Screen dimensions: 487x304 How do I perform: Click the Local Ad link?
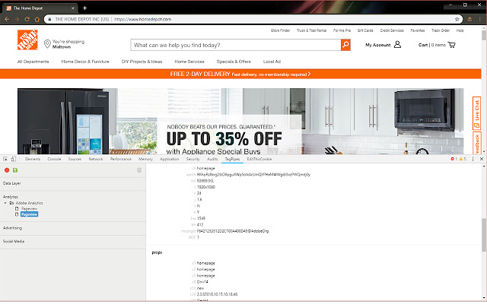(272, 62)
